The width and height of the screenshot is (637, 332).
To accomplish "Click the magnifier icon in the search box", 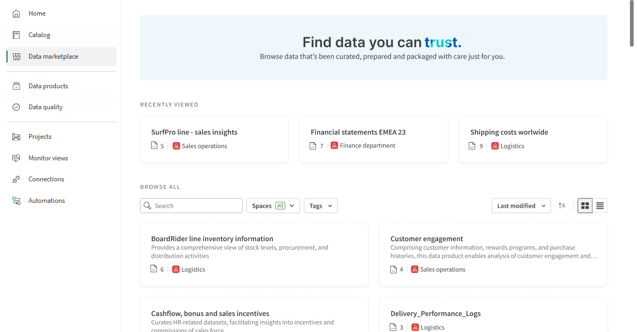I will 147,206.
